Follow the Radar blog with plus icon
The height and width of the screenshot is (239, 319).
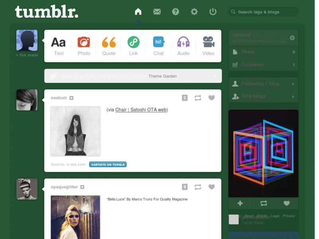(x=240, y=203)
